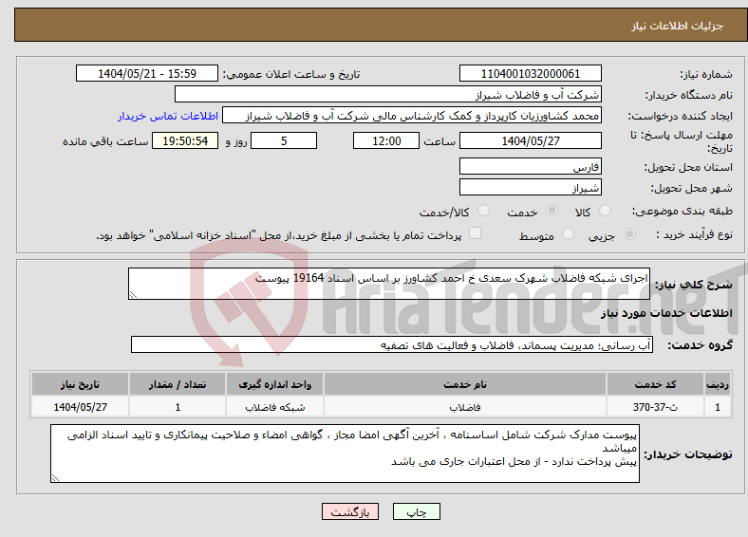Viewport: 748px width, 537px height.
Task: Click the نام خدمت column header
Action: pos(464,384)
